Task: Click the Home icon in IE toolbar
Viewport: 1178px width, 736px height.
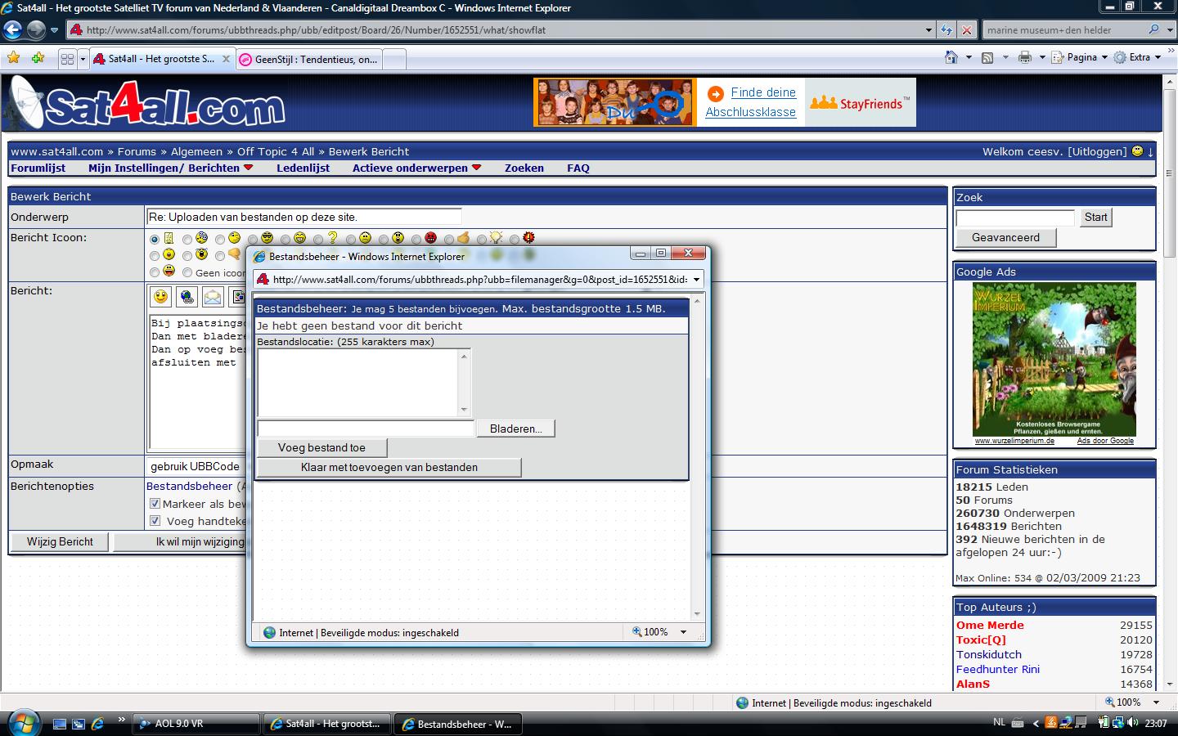Action: [x=951, y=57]
